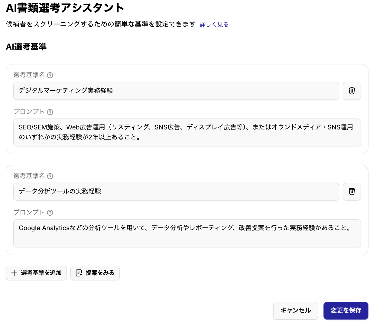Cancel changes with キャンセル button
373x326 pixels.
click(295, 311)
